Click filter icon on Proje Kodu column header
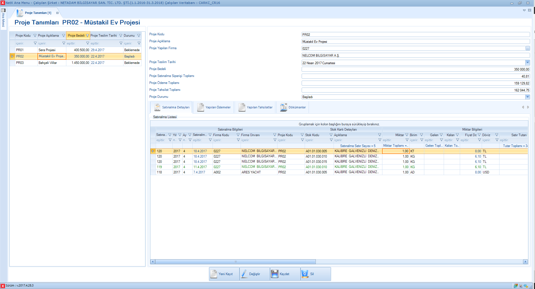Screen dimensions: 535x289 click(35, 36)
